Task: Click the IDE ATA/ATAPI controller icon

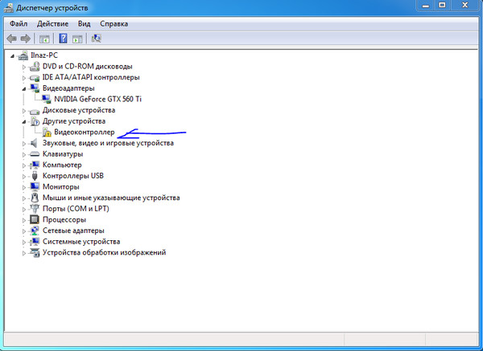Action: coord(35,78)
